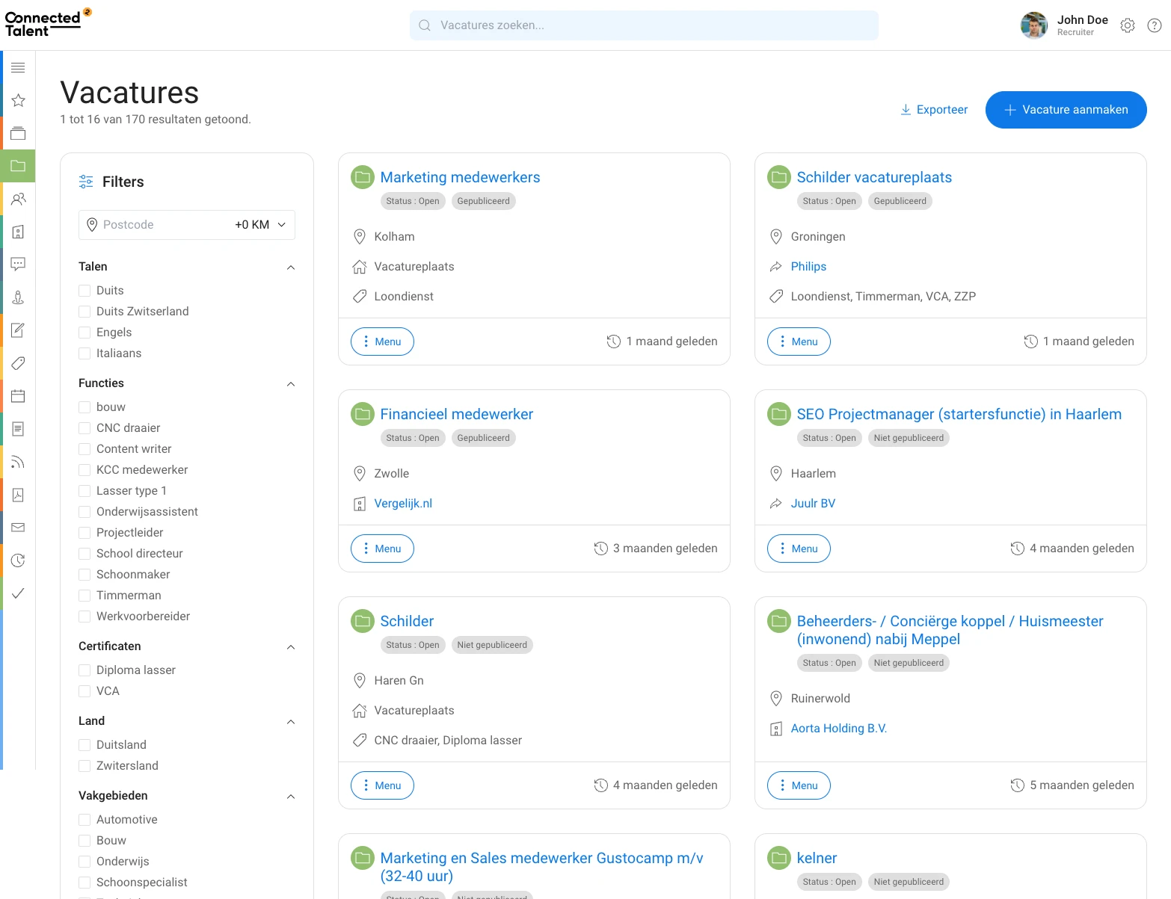Select the tags sidebar icon

pyautogui.click(x=18, y=363)
